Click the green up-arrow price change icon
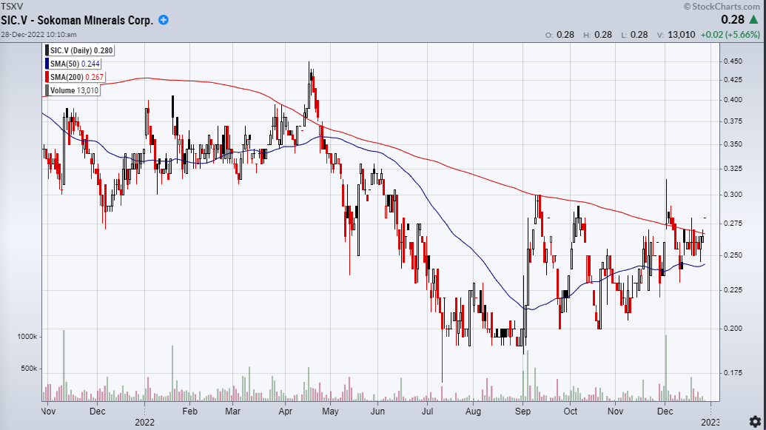Viewport: 766px width, 430px height. point(753,19)
